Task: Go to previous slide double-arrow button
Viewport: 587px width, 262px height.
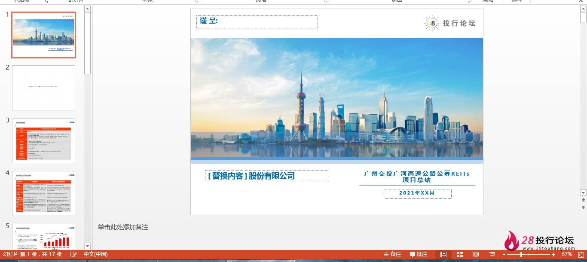Action: [x=583, y=200]
